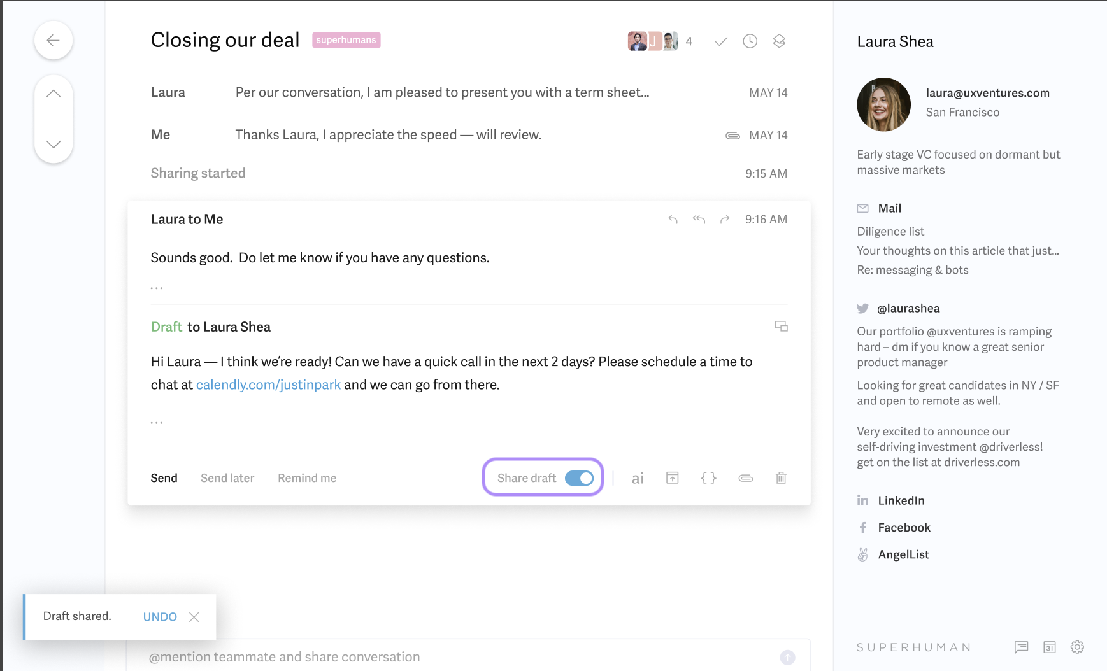
Task: Move to previous conversation with up chevron
Action: click(54, 94)
